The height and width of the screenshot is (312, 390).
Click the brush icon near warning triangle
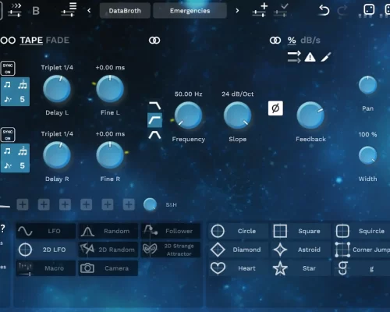pos(326,57)
